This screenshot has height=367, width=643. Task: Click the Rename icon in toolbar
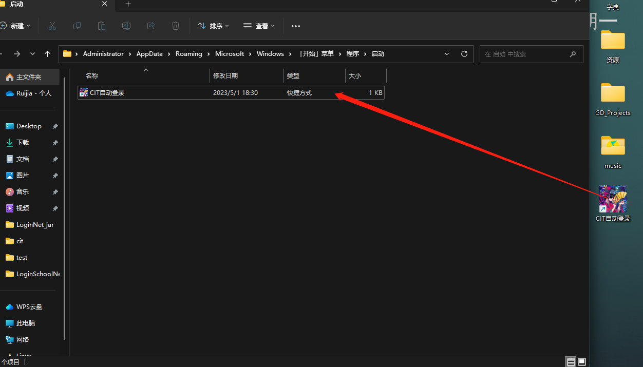tap(126, 26)
